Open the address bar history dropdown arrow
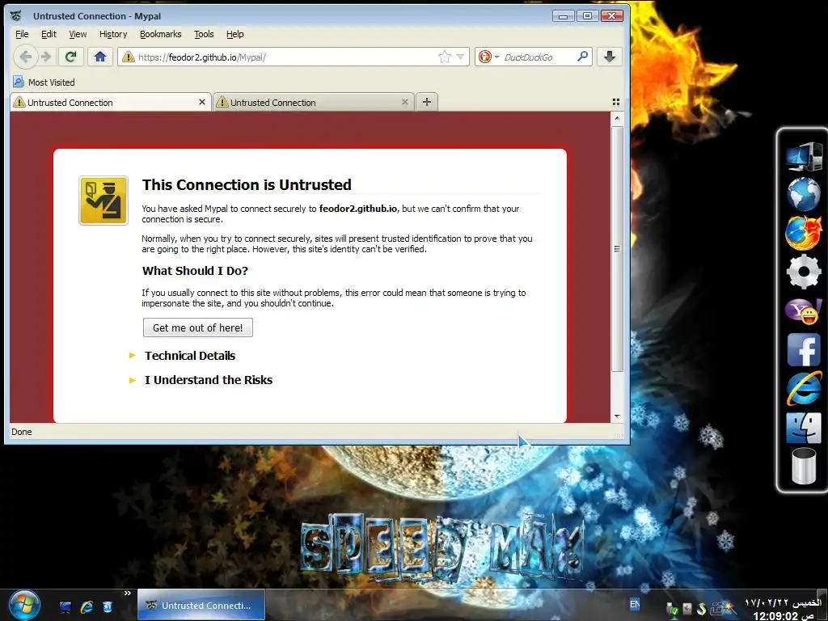Image resolution: width=828 pixels, height=621 pixels. coord(460,57)
